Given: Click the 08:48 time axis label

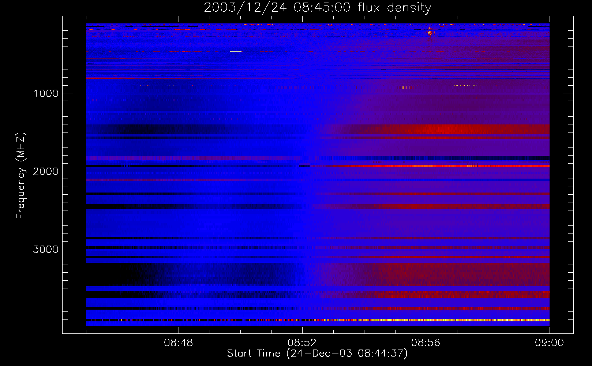Looking at the screenshot, I should coord(178,343).
